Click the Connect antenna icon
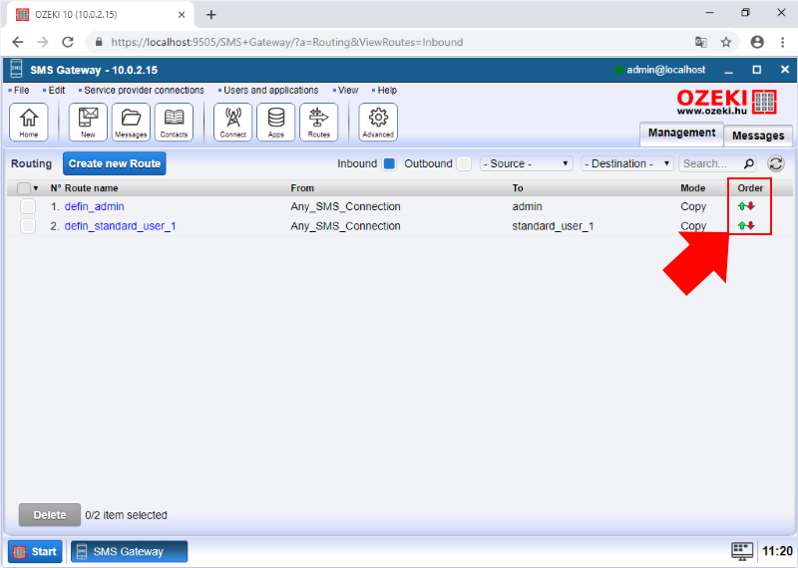The height and width of the screenshot is (568, 798). [233, 122]
